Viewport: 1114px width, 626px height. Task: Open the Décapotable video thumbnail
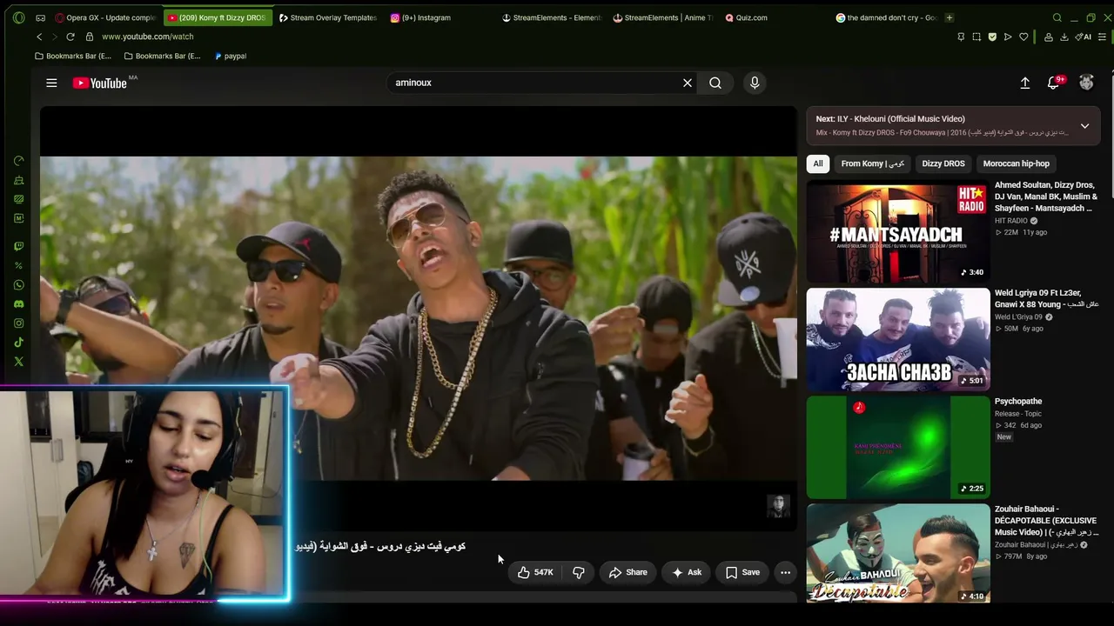point(898,553)
